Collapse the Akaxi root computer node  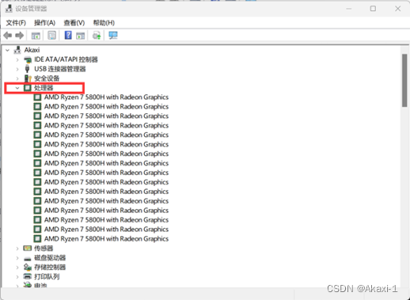(8, 50)
